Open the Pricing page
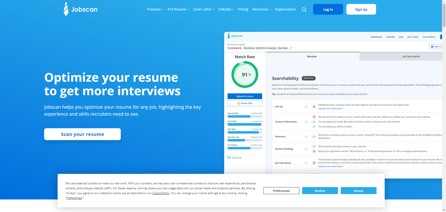Image resolution: width=446 pixels, height=212 pixels. click(x=243, y=9)
